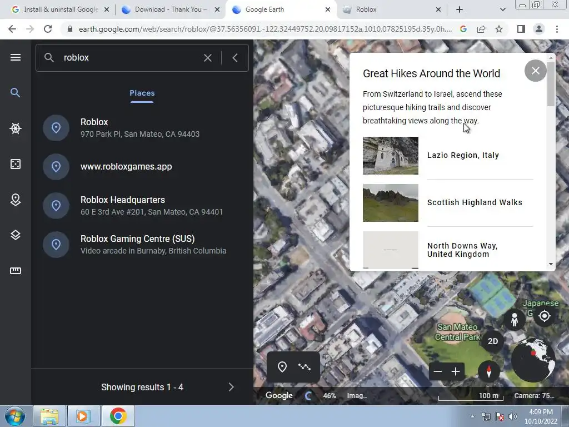This screenshot has height=427, width=569.
Task: Add a placemark on the map
Action: click(282, 367)
